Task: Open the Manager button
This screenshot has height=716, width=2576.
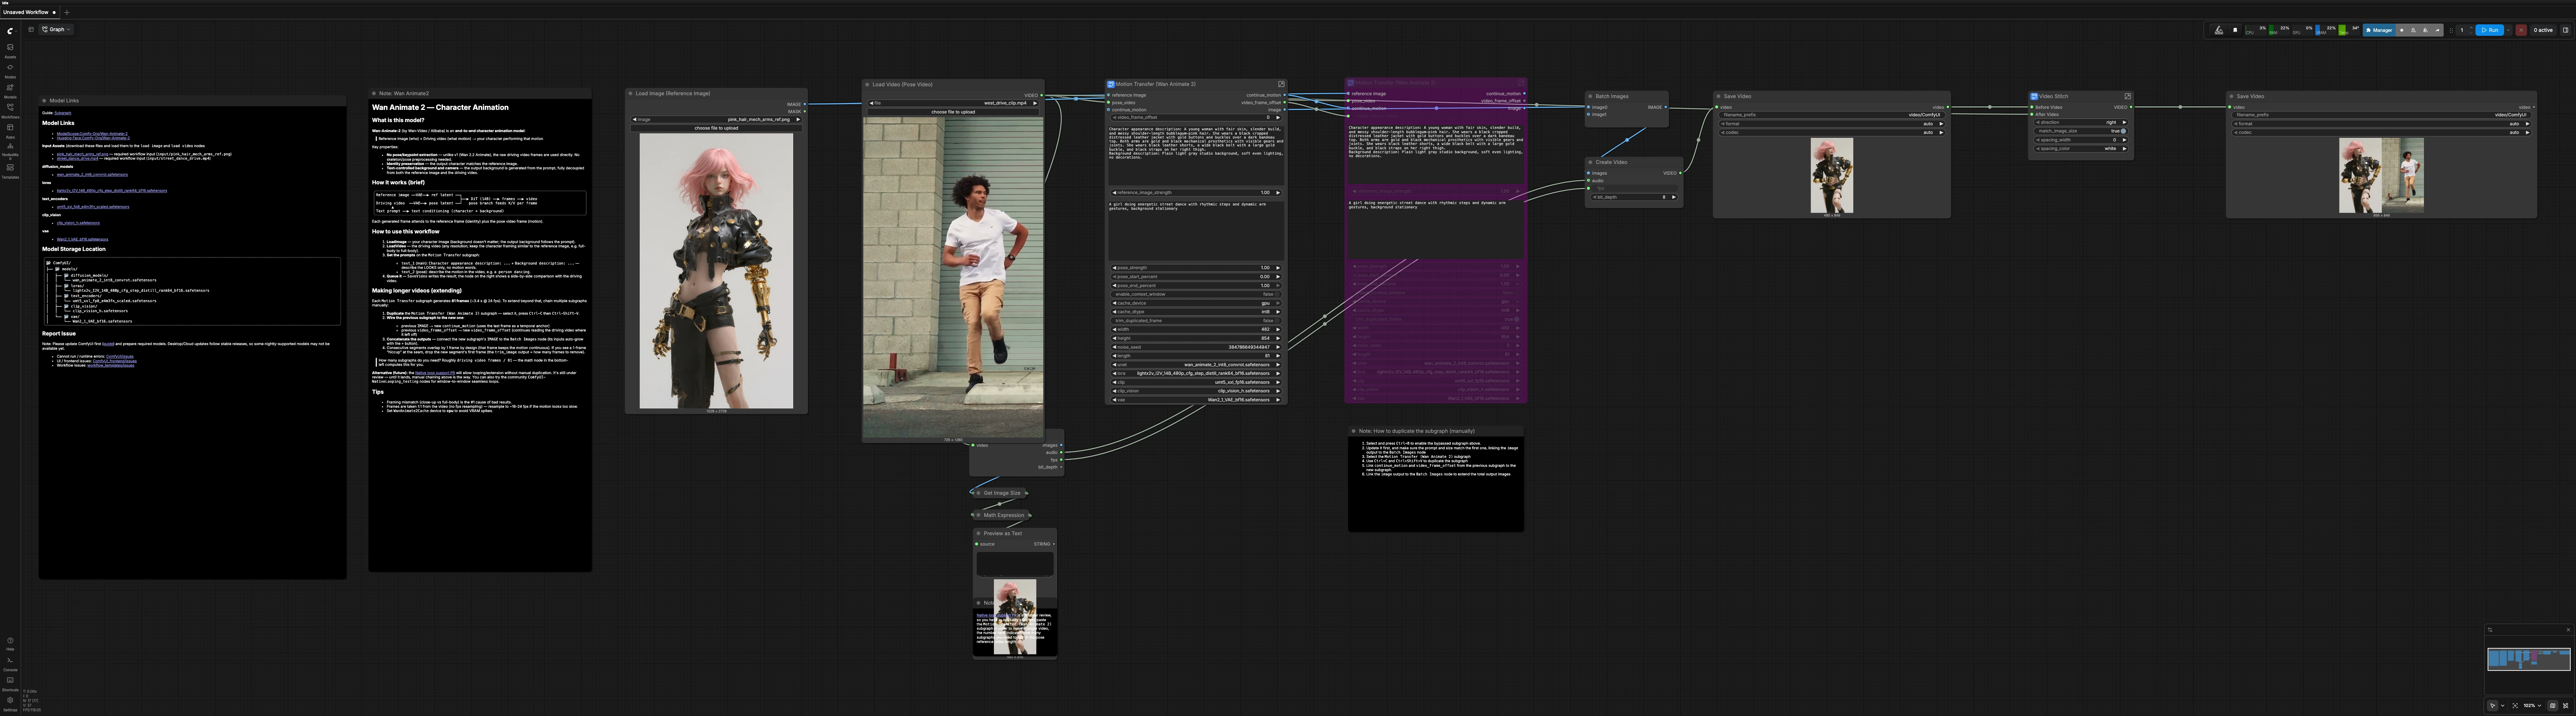Action: click(x=2379, y=30)
